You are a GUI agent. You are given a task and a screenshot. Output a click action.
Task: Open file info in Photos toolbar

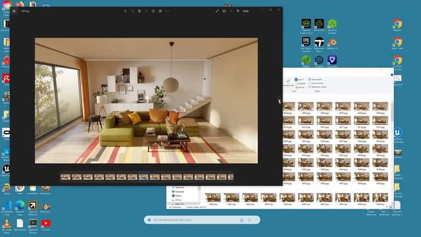[x=153, y=11]
